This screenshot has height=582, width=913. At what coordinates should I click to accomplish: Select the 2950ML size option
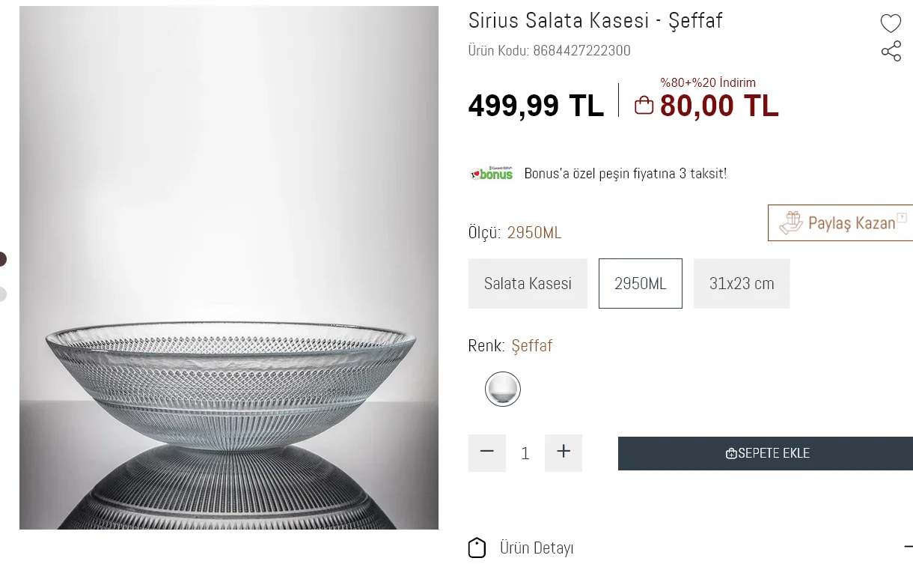(641, 283)
